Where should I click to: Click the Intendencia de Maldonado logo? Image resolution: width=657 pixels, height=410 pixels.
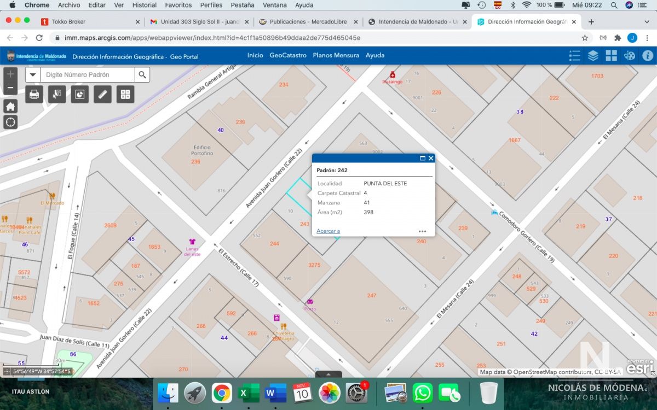pyautogui.click(x=36, y=56)
